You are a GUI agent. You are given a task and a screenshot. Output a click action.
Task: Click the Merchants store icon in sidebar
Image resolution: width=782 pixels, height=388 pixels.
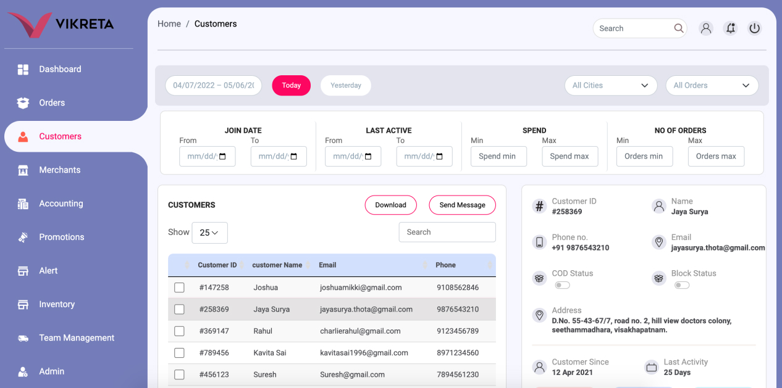click(x=23, y=170)
